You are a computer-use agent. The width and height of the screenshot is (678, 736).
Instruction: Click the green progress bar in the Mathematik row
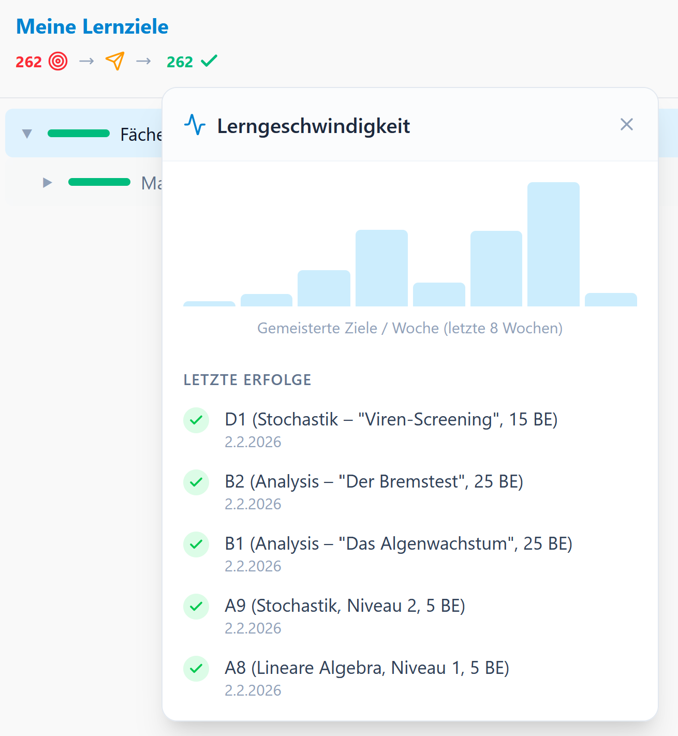click(x=99, y=182)
